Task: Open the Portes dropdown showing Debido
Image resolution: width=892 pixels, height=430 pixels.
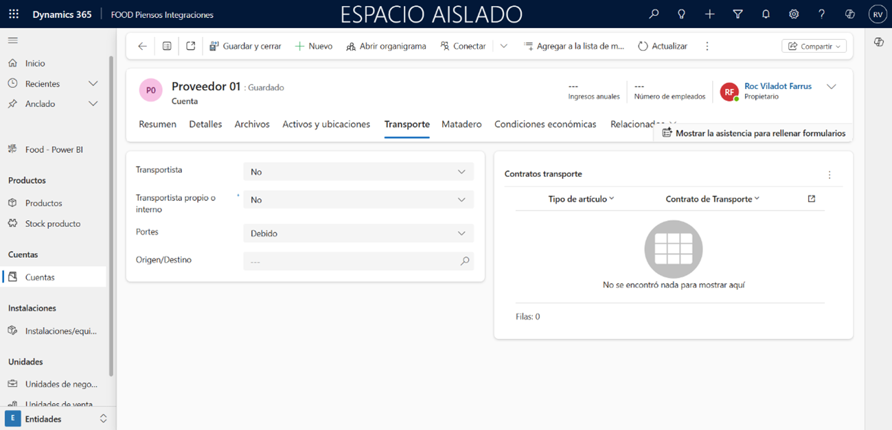Action: pos(358,234)
